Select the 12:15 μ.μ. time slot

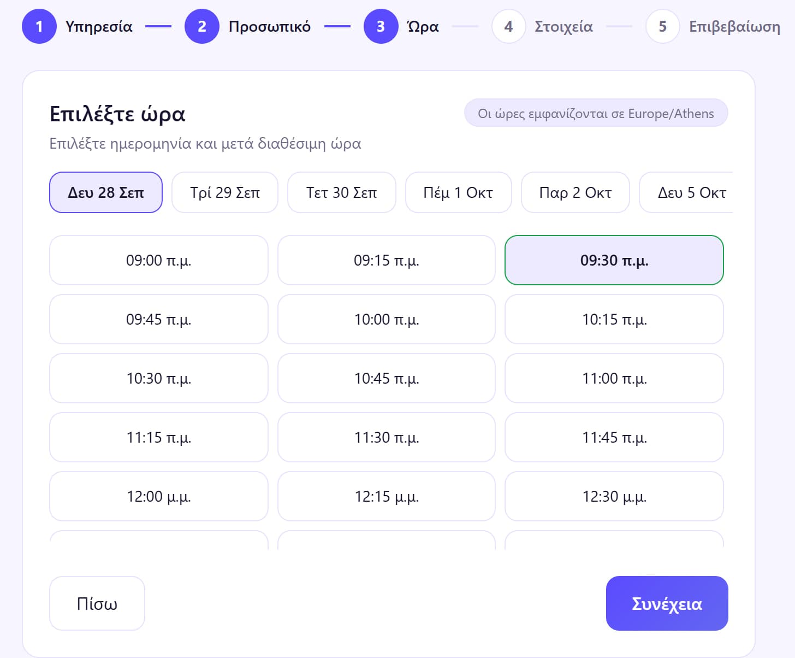click(x=387, y=496)
